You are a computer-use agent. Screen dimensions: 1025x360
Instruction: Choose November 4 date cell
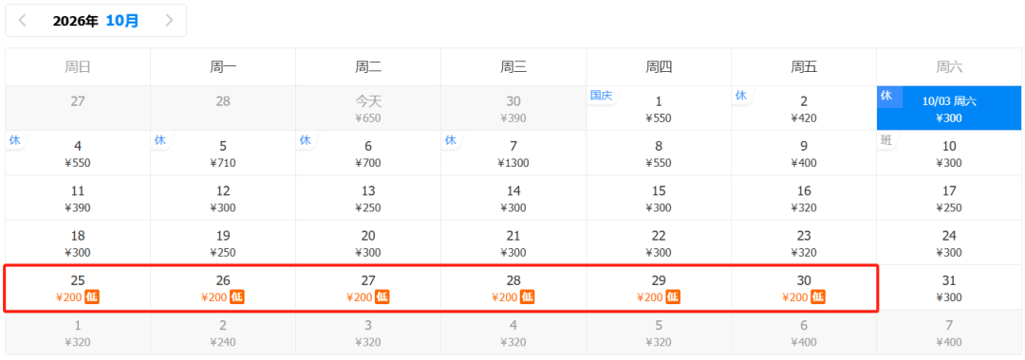pos(513,333)
